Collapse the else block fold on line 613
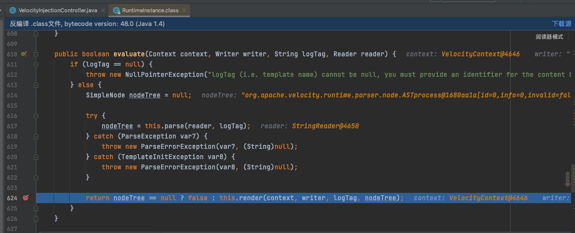 (x=36, y=85)
